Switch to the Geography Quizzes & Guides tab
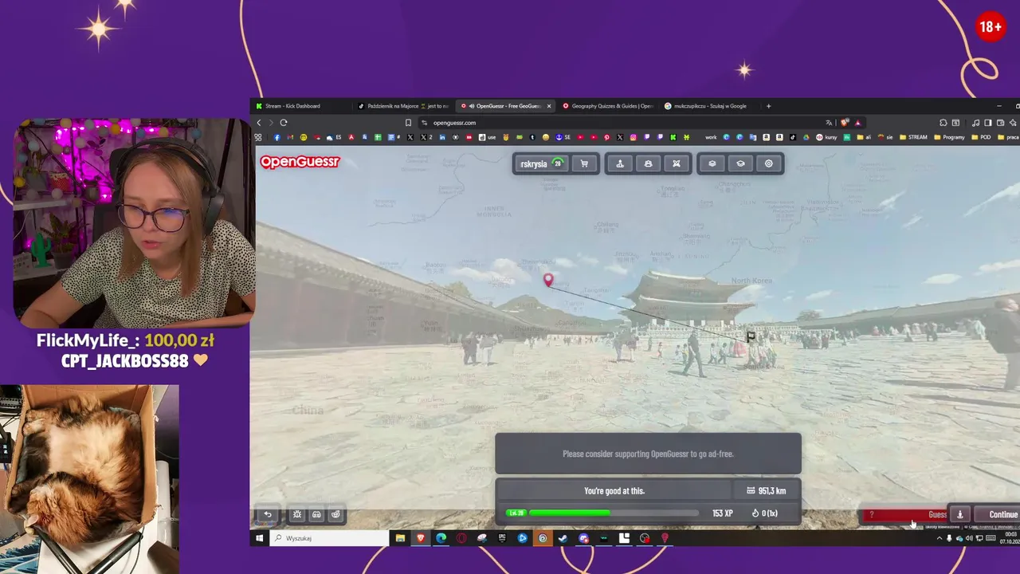 (x=607, y=106)
